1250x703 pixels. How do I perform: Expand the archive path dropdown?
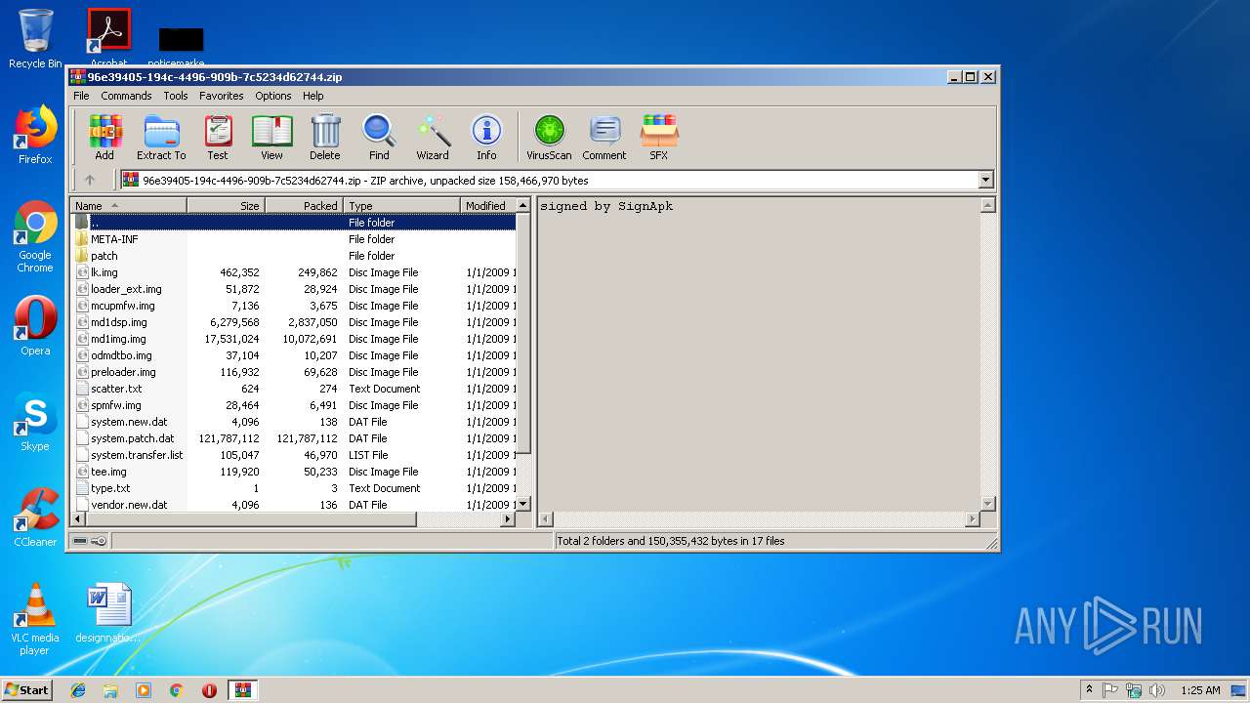pyautogui.click(x=985, y=180)
